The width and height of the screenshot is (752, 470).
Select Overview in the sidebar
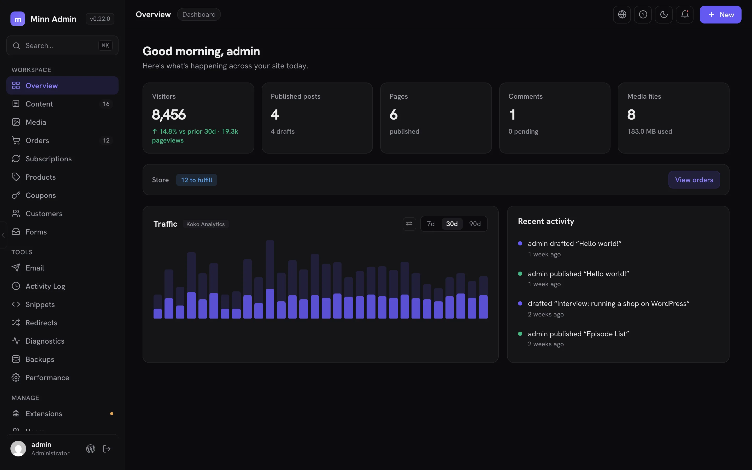click(62, 85)
